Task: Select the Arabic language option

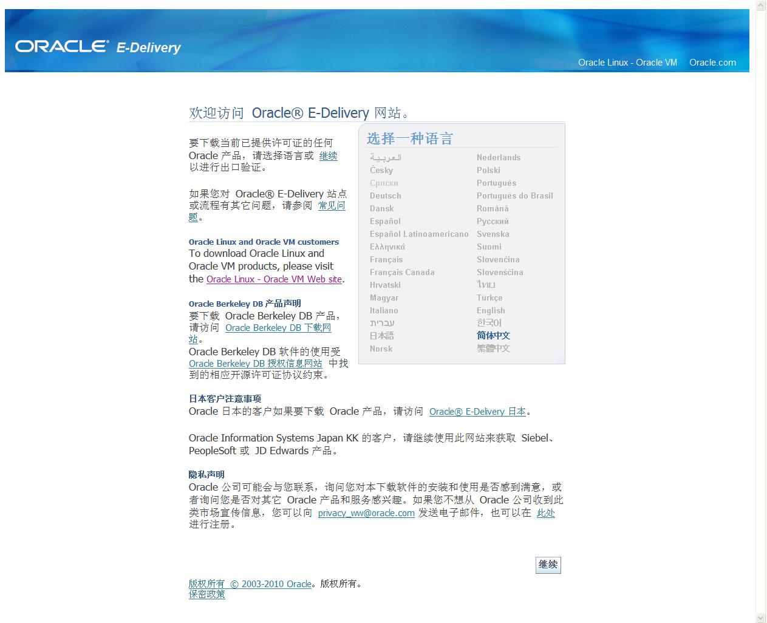Action: [386, 157]
